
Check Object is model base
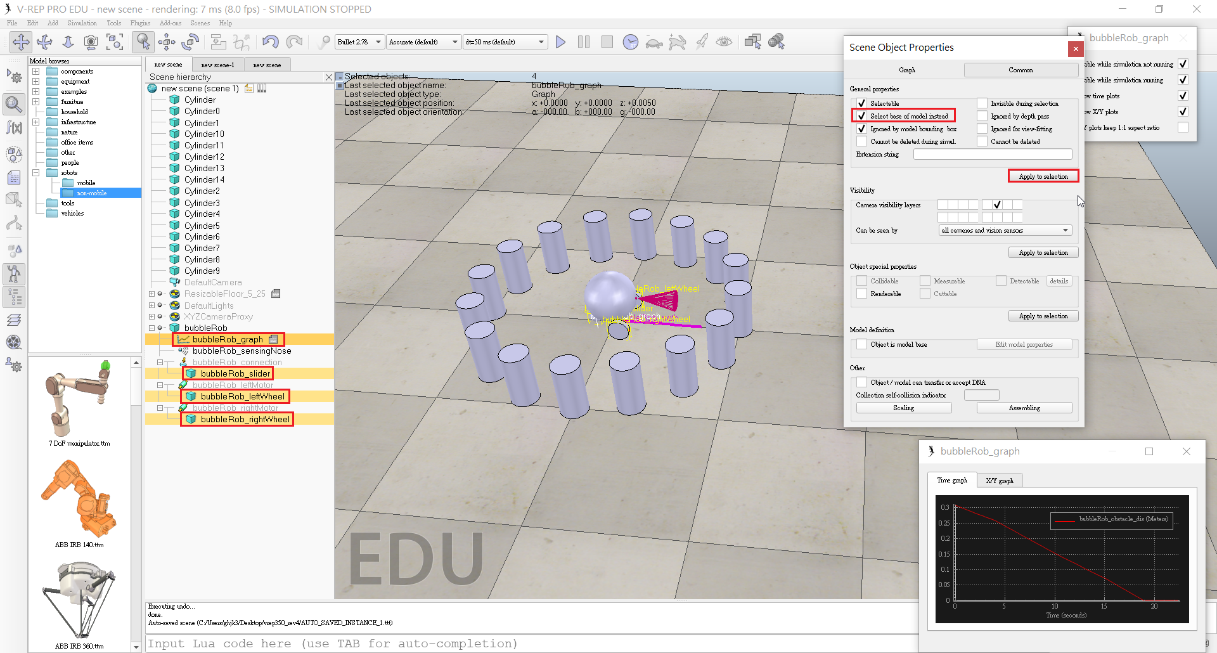861,344
